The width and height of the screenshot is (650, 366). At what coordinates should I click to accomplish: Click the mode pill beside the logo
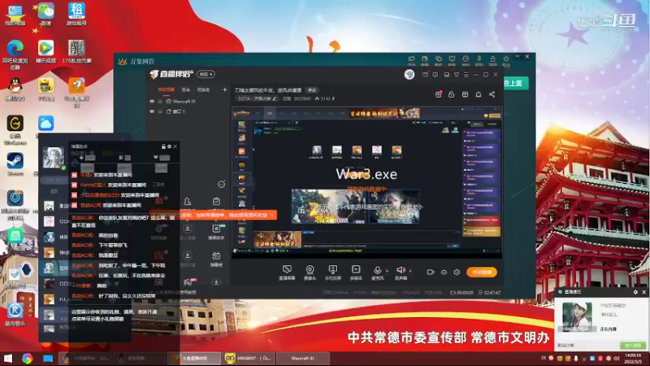point(206,74)
